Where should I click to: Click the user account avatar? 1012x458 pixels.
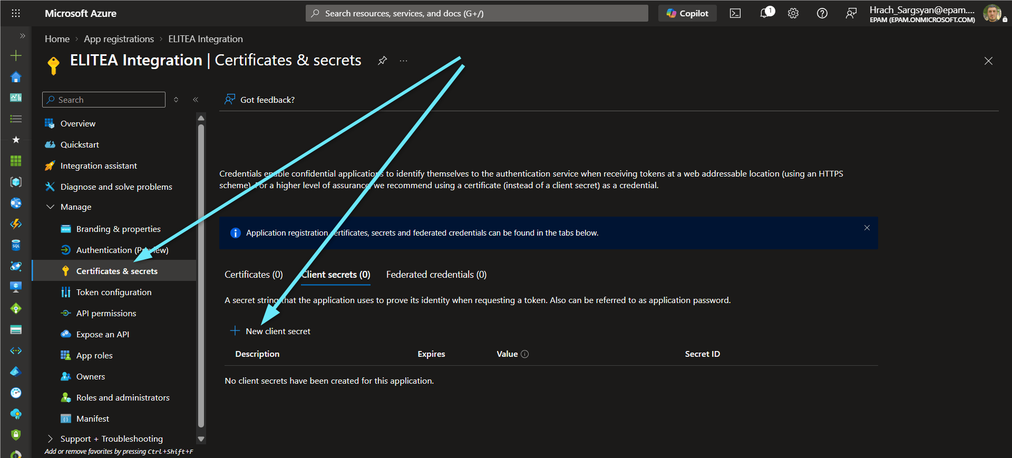[x=992, y=13]
